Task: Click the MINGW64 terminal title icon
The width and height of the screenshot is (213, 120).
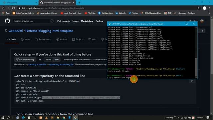Action: point(109,24)
